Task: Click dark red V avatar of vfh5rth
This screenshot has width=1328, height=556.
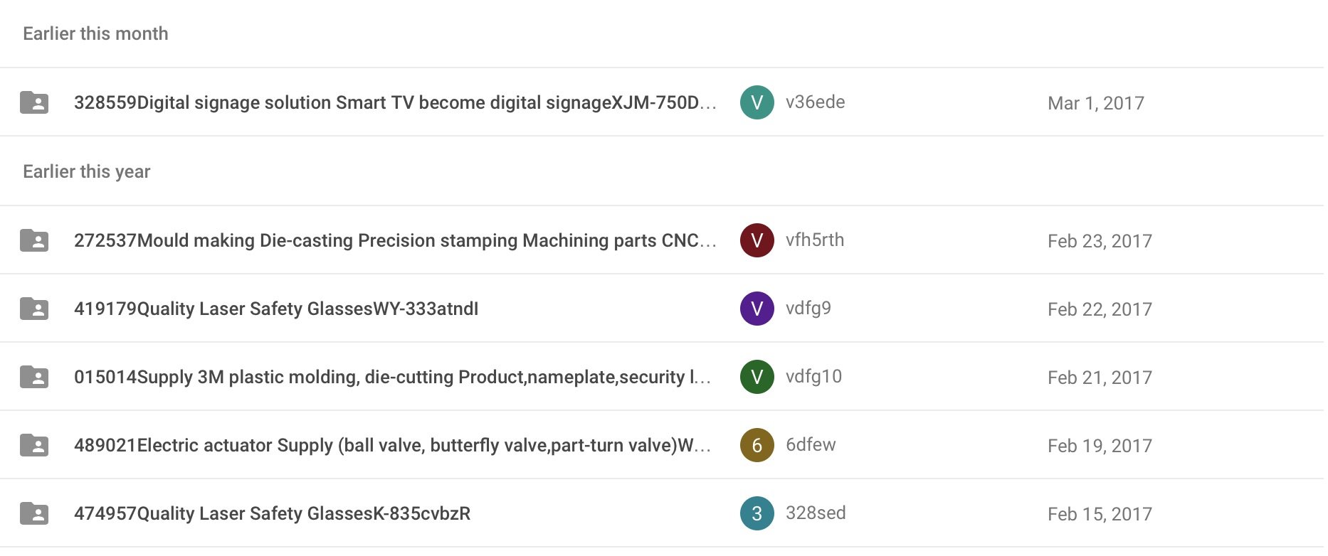Action: click(757, 240)
